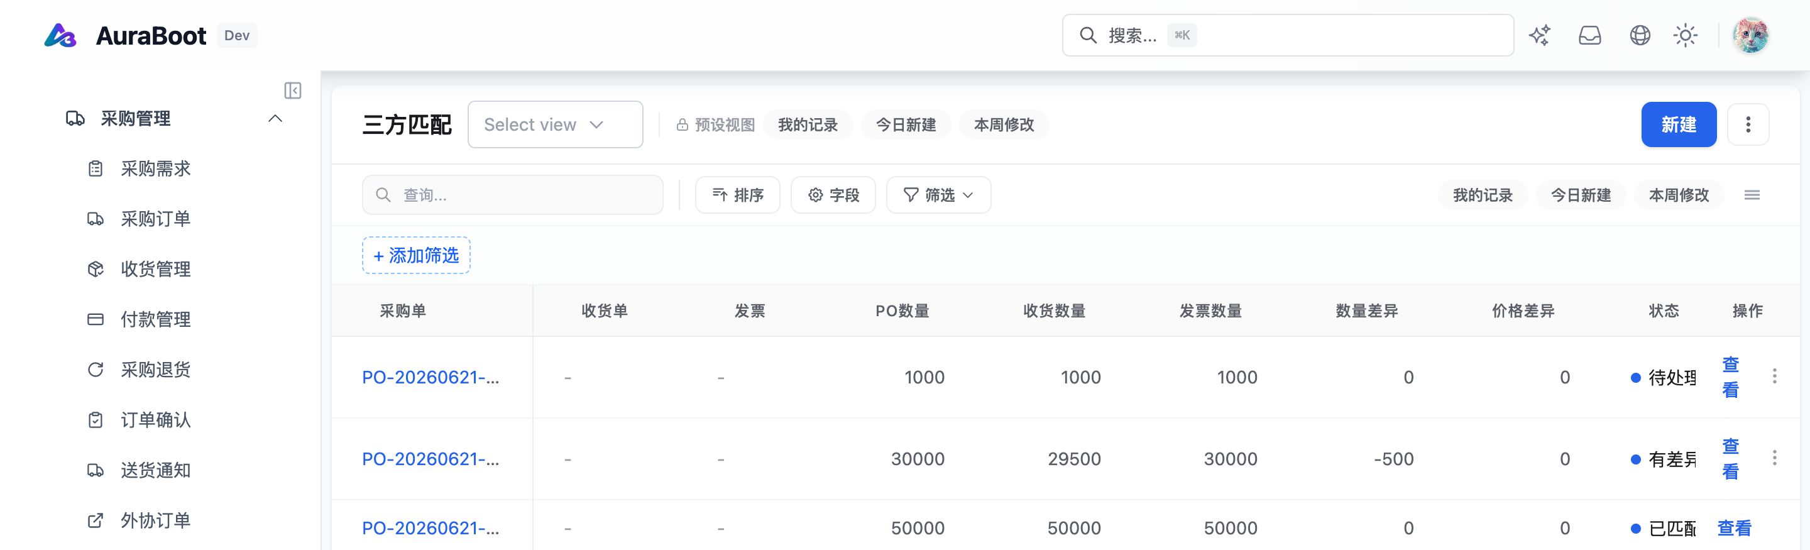
Task: Open the language globe icon
Action: [1640, 35]
